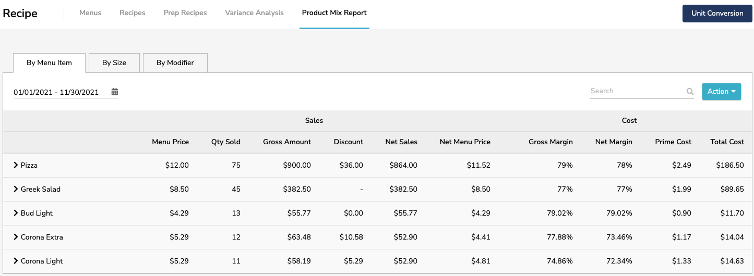
Task: Click the Corona Extra item name
Action: tap(42, 237)
